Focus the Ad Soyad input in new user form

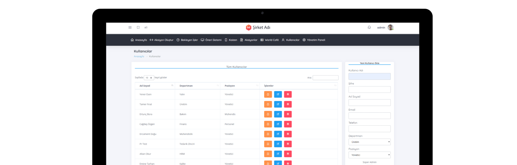[369, 102]
